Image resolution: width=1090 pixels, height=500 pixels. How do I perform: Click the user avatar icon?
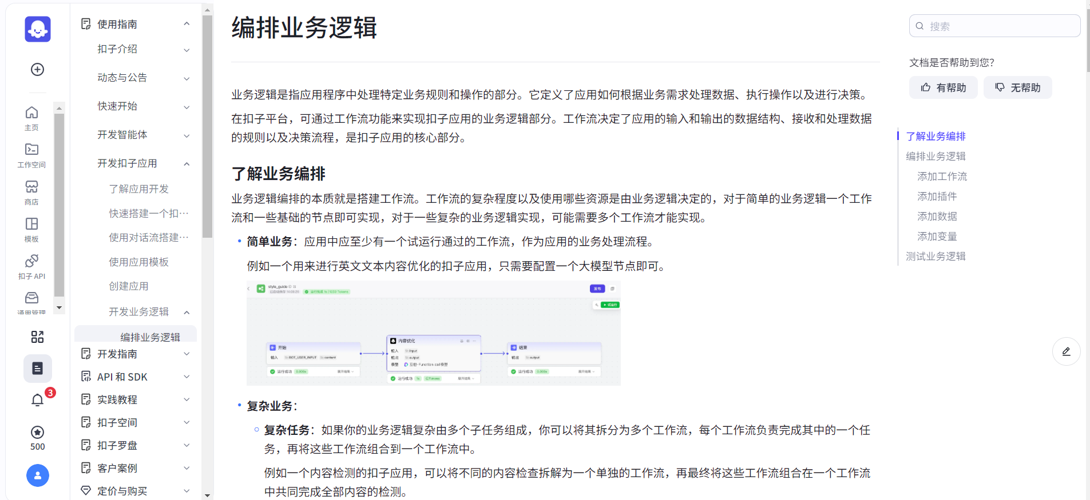click(38, 475)
